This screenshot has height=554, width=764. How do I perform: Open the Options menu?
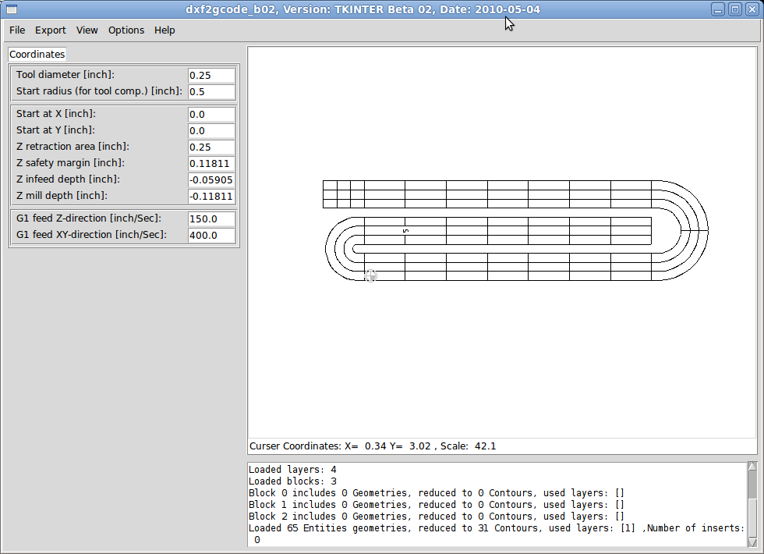point(126,30)
